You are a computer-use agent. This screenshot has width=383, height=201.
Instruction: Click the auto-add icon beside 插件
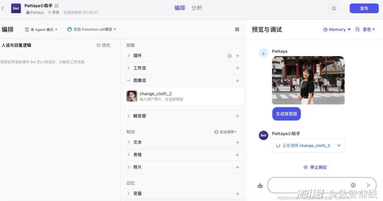pyautogui.click(x=229, y=56)
